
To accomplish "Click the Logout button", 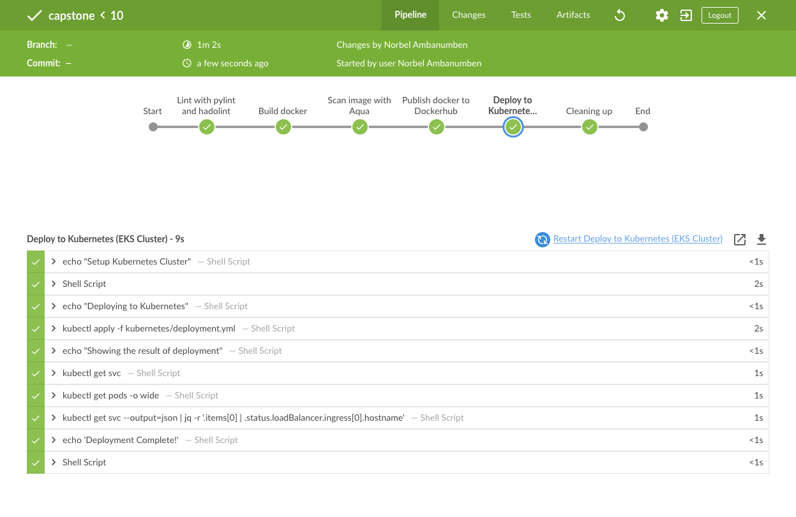I will [x=719, y=15].
